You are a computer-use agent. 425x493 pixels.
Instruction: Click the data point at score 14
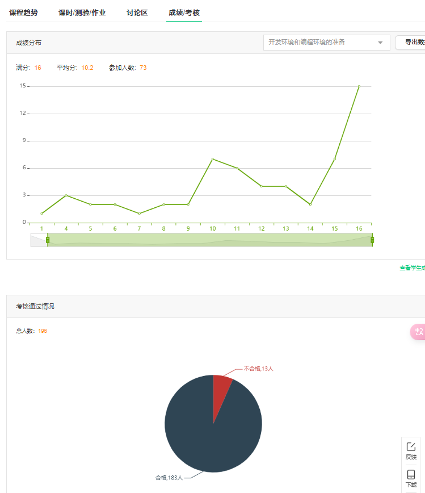pos(310,204)
